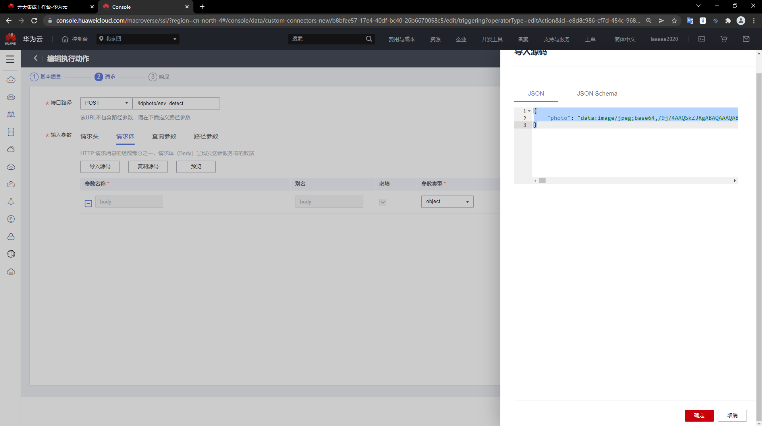Switch to the JSON tab
The width and height of the screenshot is (762, 426).
(536, 94)
